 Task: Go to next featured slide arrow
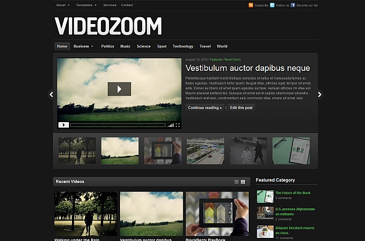click(319, 94)
